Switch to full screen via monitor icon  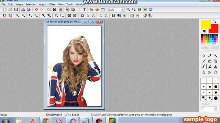(x=151, y=10)
